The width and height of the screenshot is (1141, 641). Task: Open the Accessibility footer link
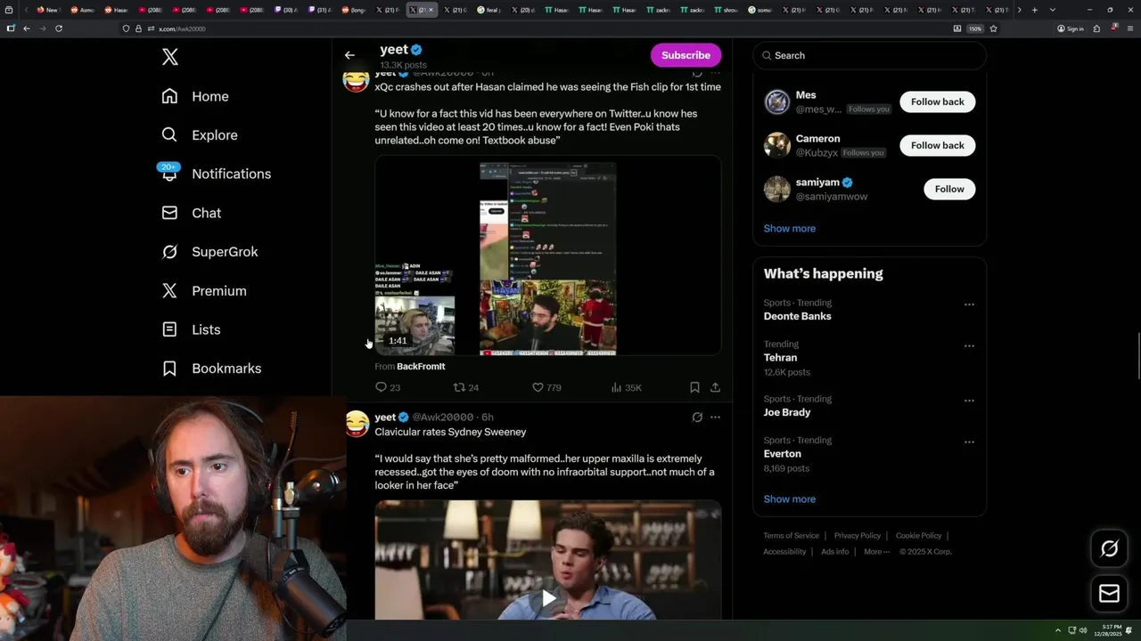(x=784, y=552)
